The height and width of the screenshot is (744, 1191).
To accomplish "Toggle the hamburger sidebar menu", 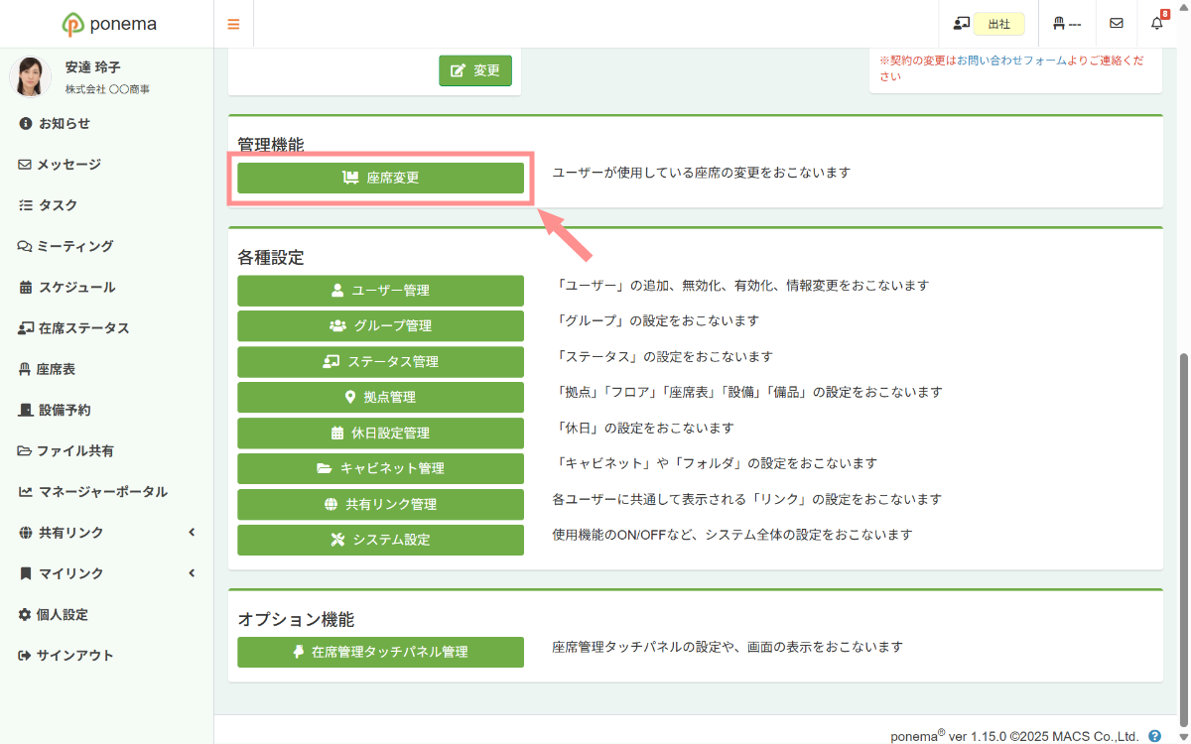I will pyautogui.click(x=233, y=24).
